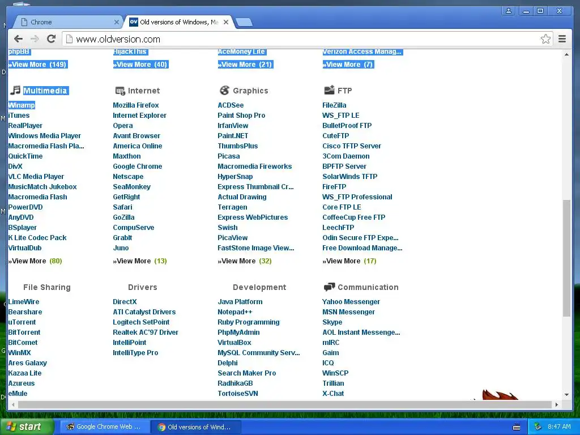Click the FTP folder icon
Viewport: 580px width, 435px height.
(329, 90)
